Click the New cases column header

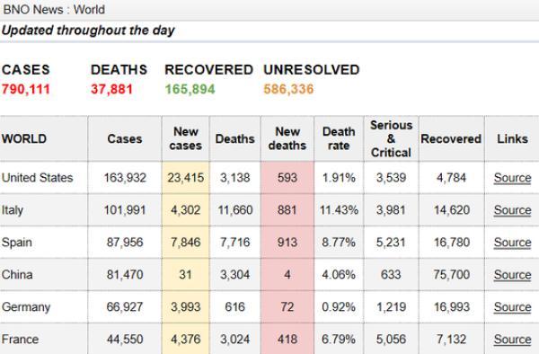point(186,138)
